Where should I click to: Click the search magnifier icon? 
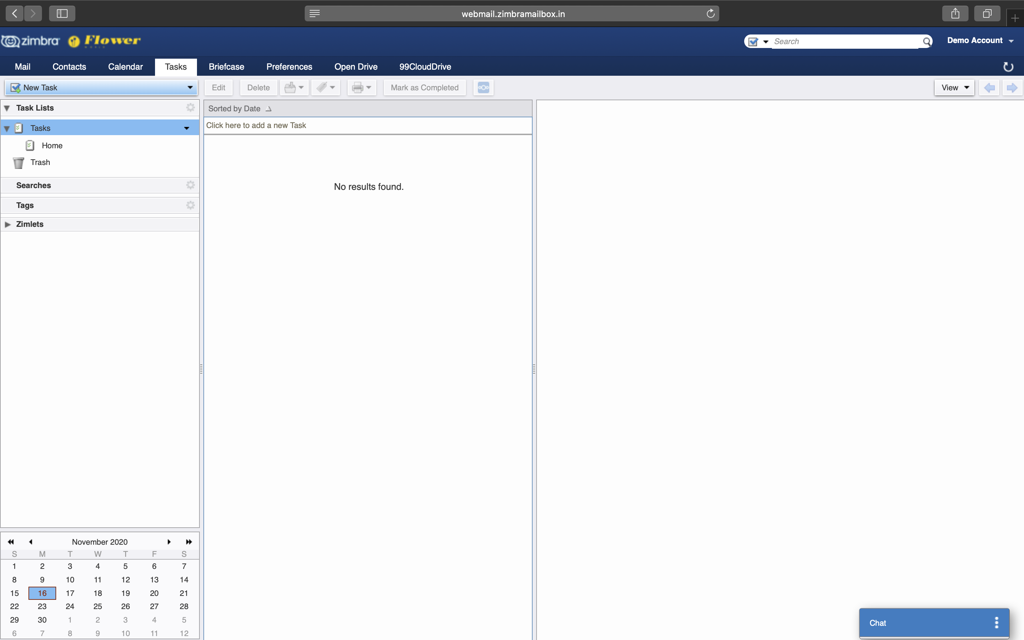pos(927,42)
